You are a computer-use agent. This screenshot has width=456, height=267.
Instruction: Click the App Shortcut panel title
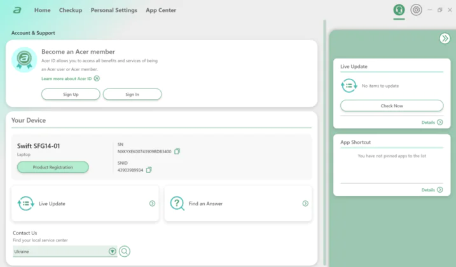[x=356, y=142]
